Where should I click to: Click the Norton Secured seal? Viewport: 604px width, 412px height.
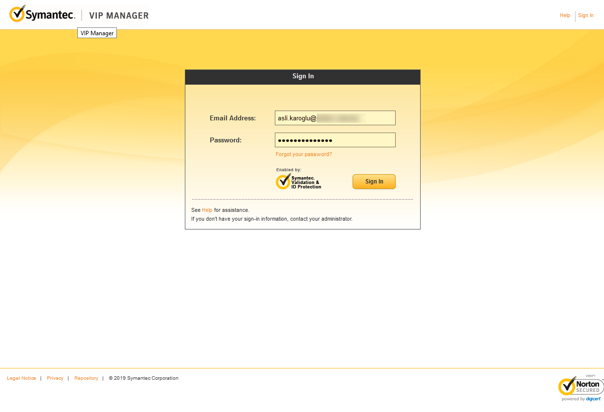pyautogui.click(x=580, y=386)
